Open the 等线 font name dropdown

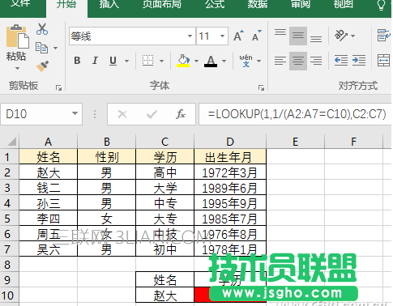tap(190, 36)
